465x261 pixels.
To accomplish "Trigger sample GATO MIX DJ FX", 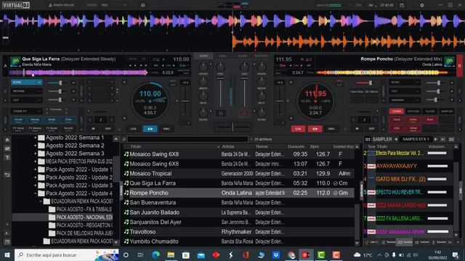I will 400,179.
